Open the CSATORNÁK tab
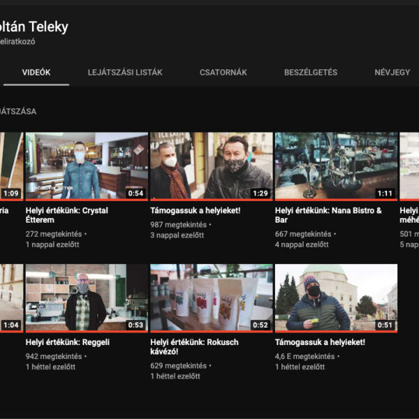Image resolution: width=419 pixels, height=419 pixels. pos(223,73)
